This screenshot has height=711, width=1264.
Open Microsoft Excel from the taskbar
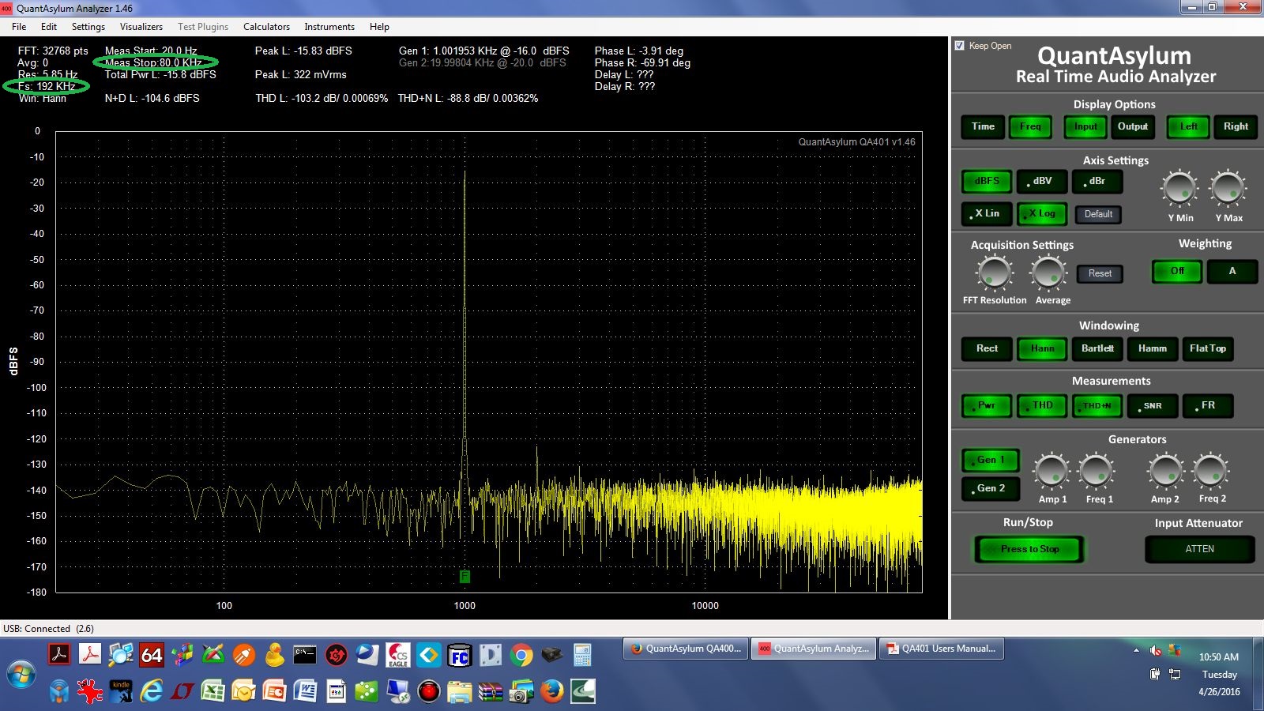(x=213, y=691)
